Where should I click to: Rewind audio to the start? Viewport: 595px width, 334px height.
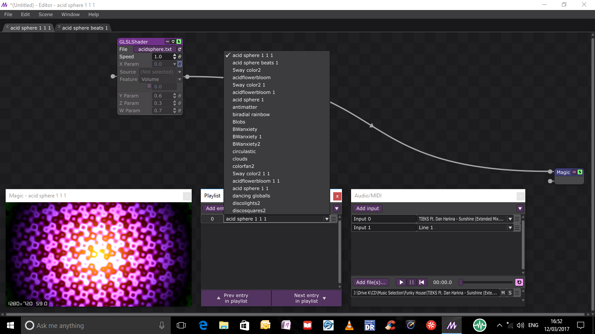pyautogui.click(x=422, y=282)
